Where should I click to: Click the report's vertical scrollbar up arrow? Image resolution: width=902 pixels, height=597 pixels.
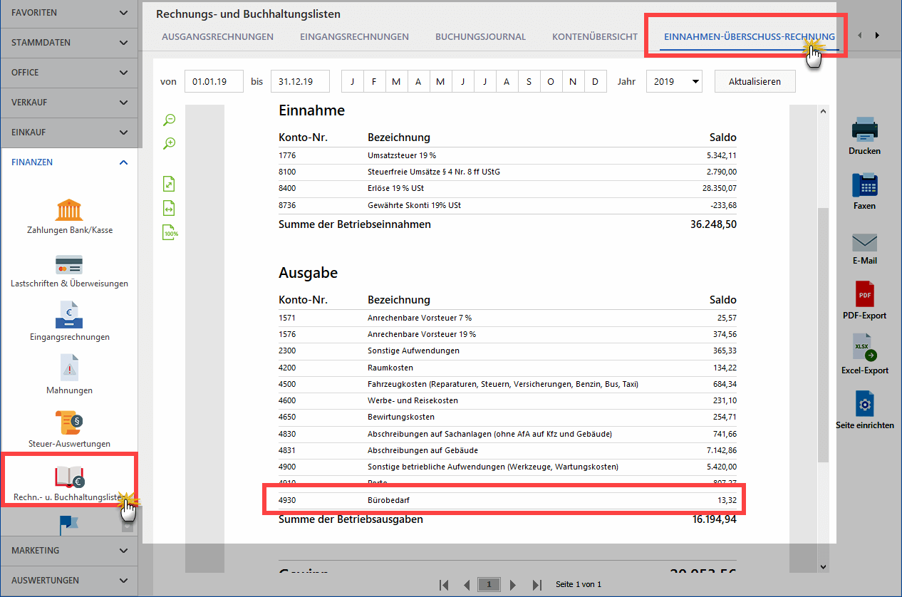tap(824, 112)
